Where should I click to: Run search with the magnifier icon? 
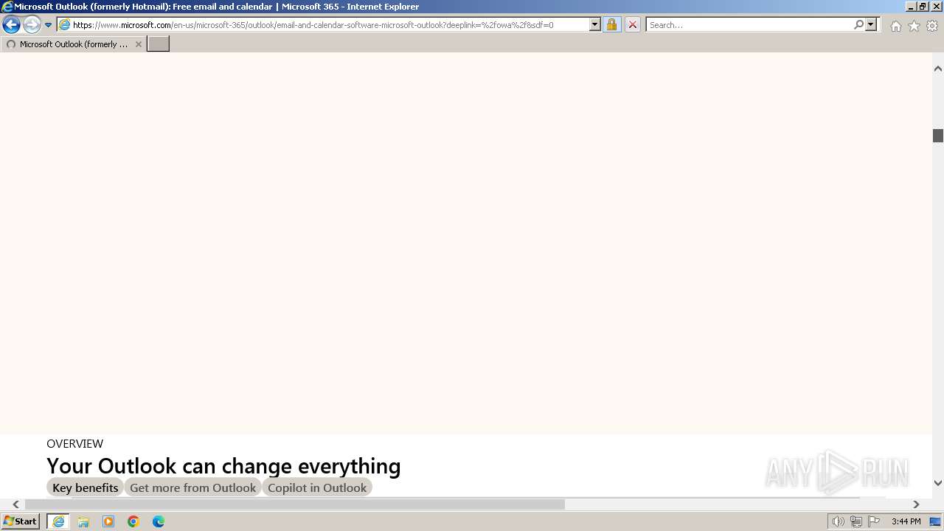pos(858,24)
